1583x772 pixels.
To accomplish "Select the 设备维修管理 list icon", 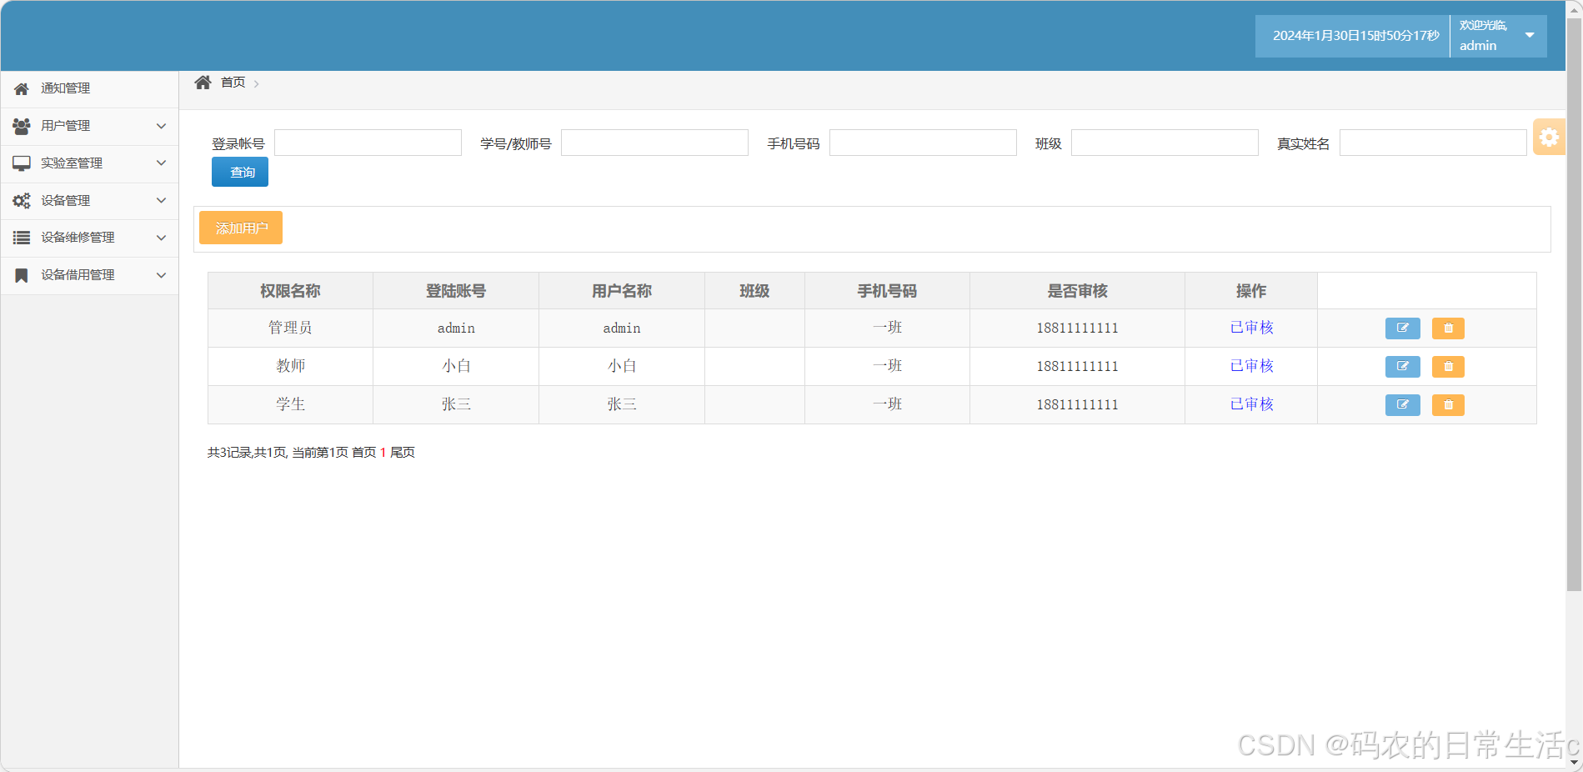I will 21,238.
